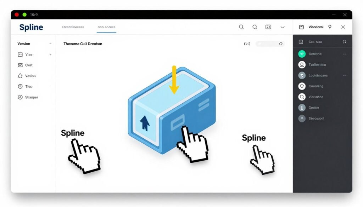The height and width of the screenshot is (207, 363).
Task: Expand the Vise submenu arrow
Action: tap(50, 54)
